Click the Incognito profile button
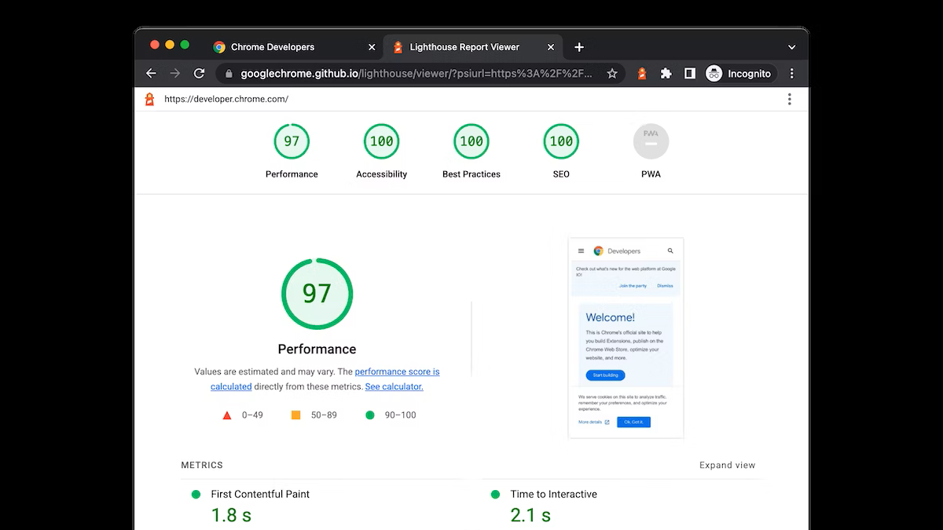Viewport: 943px width, 530px height. click(x=739, y=73)
